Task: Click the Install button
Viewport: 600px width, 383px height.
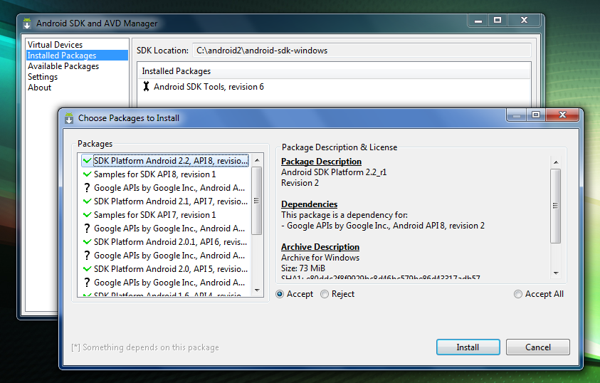Action: pos(468,347)
